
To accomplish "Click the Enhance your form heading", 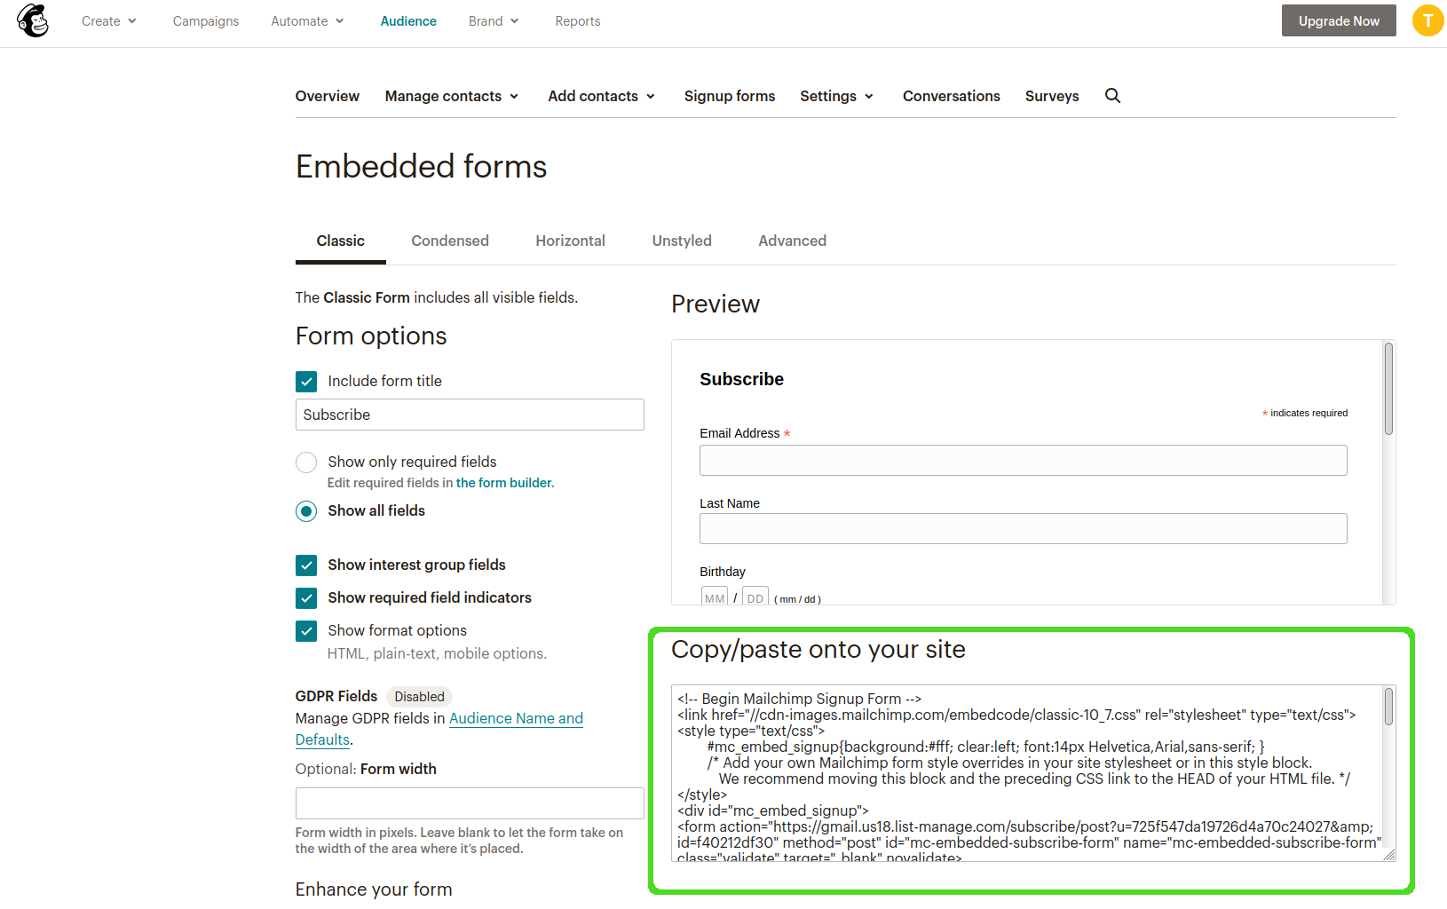I will (374, 889).
